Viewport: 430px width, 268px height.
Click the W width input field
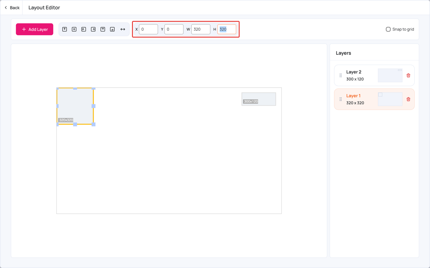coord(201,29)
